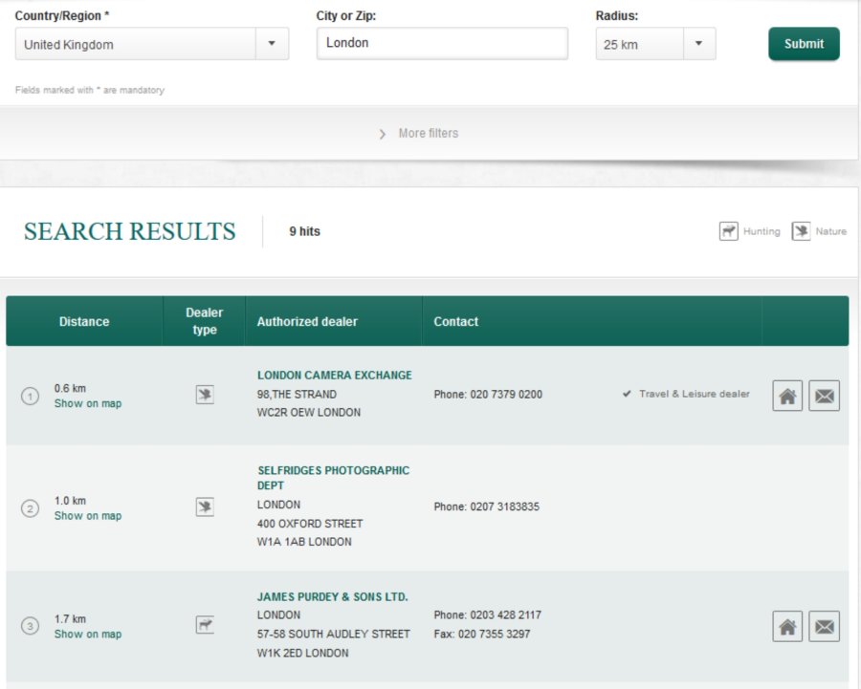Click result number 1 circle marker
The height and width of the screenshot is (689, 861).
point(30,396)
